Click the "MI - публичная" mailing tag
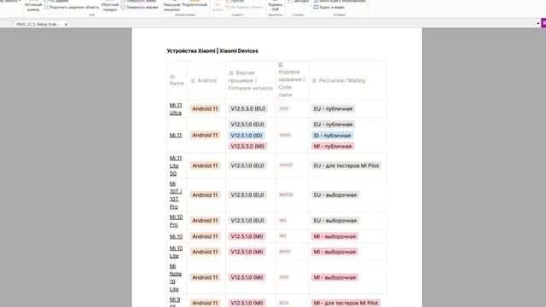Screen dimensions: 546x307 tap(333, 146)
